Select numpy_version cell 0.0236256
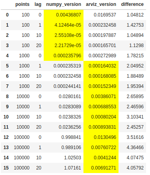This screenshot has width=150, height=175. [x=63, y=127]
